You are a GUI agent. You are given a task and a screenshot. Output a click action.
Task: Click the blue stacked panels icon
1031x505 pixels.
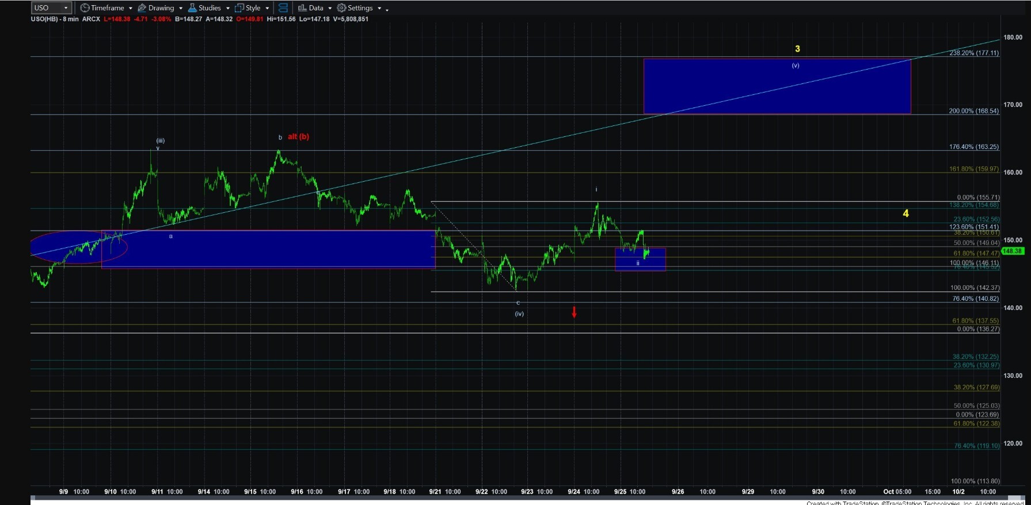pos(283,8)
